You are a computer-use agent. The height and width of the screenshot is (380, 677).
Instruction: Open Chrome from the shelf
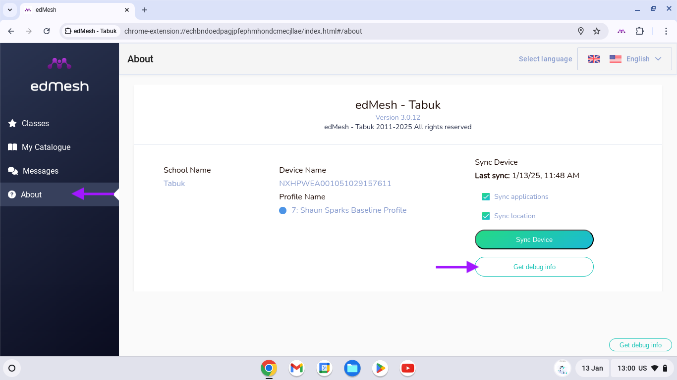(x=269, y=368)
